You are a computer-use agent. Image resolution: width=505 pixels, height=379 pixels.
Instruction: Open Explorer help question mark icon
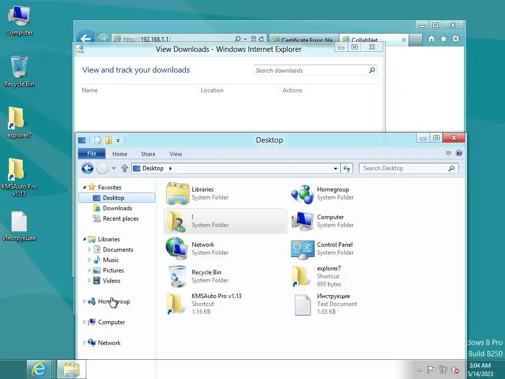pos(459,153)
